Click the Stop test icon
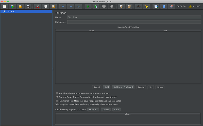This screenshot has height=126, width=203. click(x=104, y=6)
